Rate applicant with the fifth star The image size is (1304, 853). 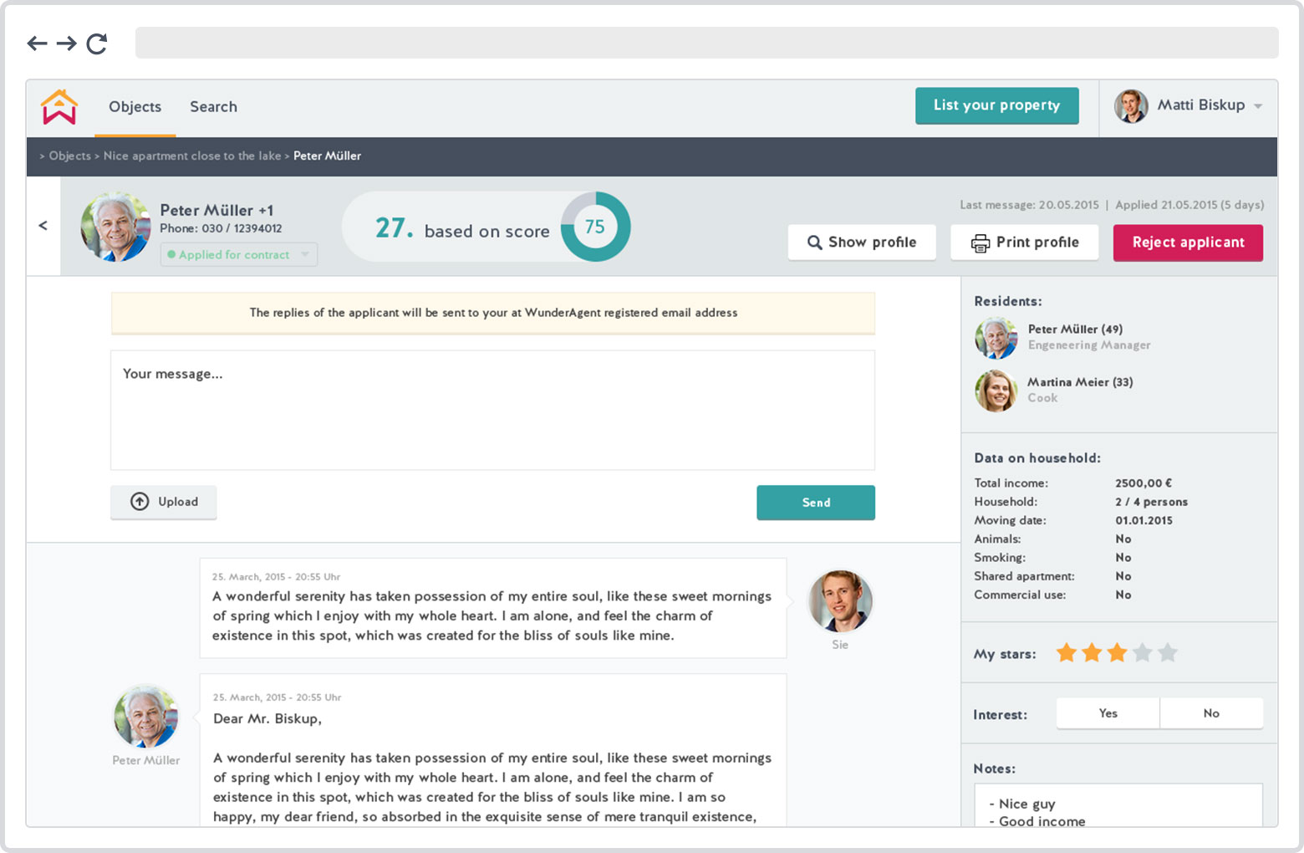click(x=1168, y=653)
